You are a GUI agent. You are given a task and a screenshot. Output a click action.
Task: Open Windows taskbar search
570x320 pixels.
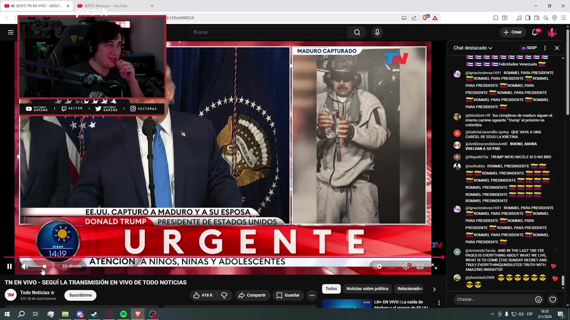[x=21, y=314]
